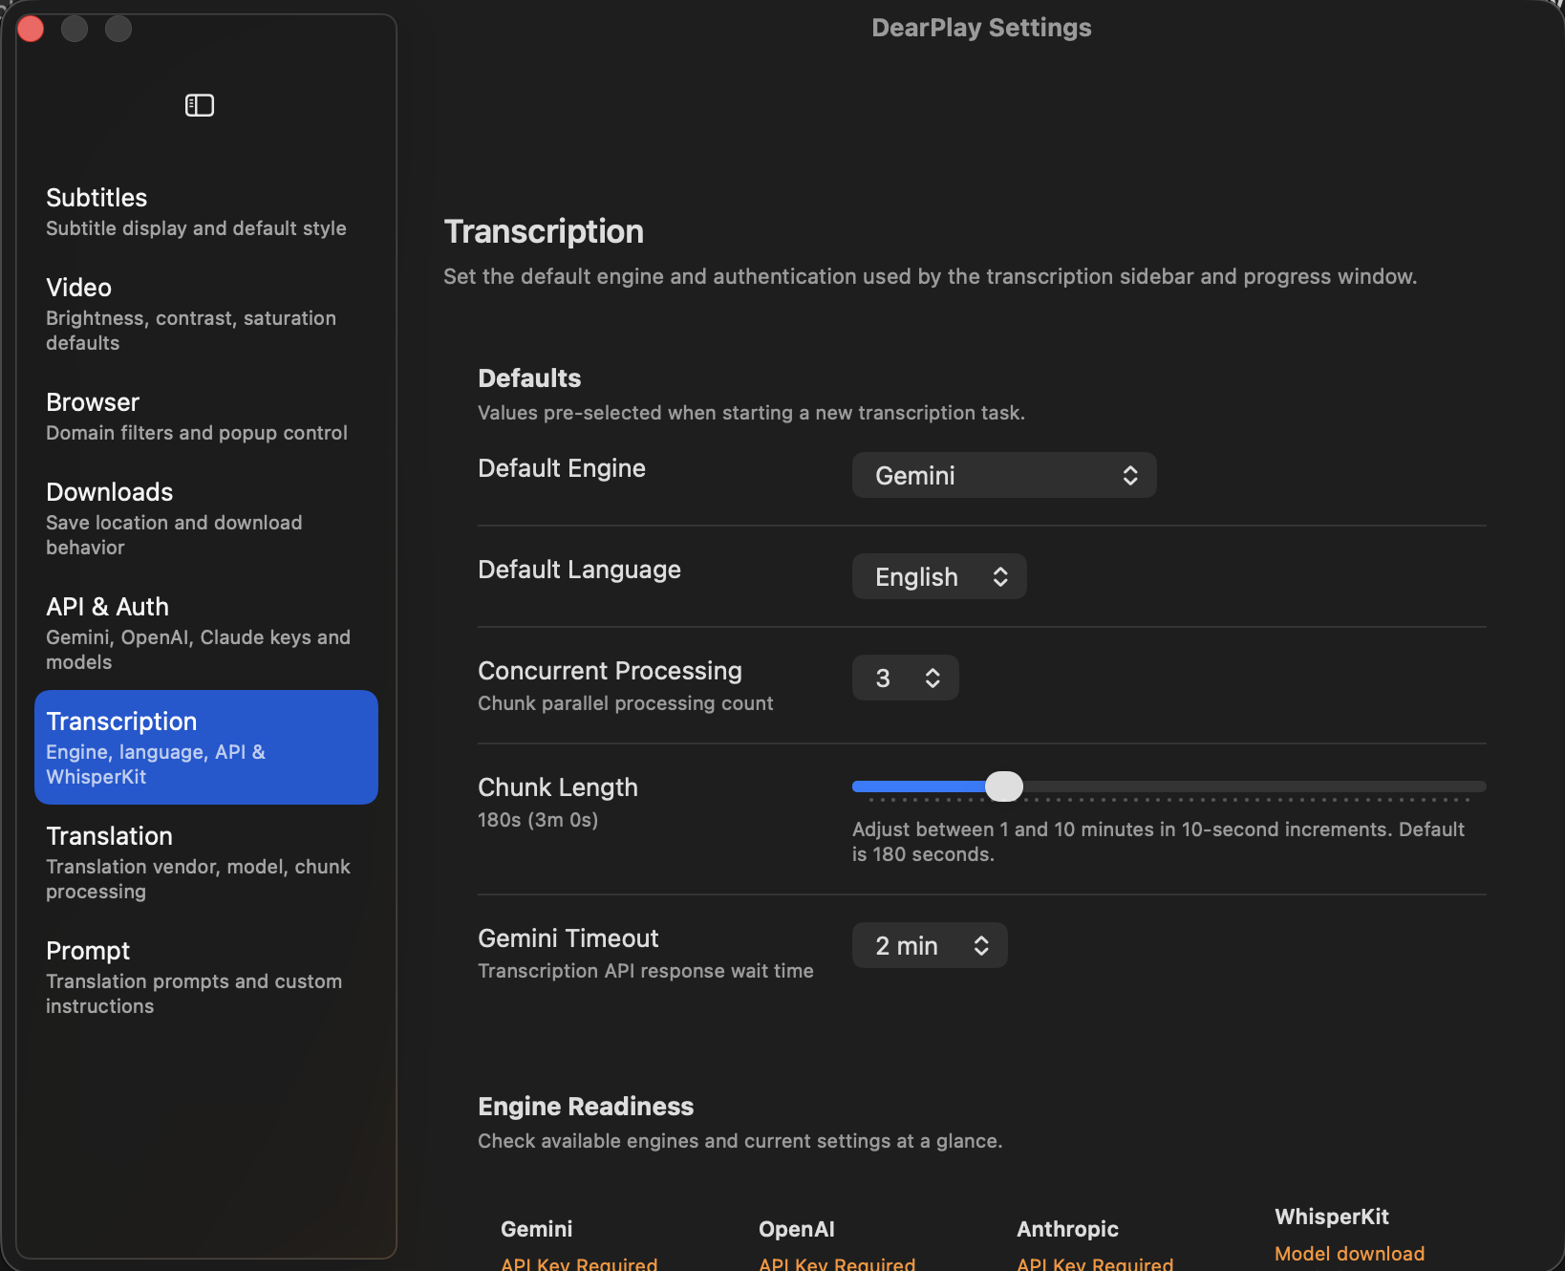This screenshot has height=1271, width=1565.
Task: Change Default Language from English
Action: (939, 576)
